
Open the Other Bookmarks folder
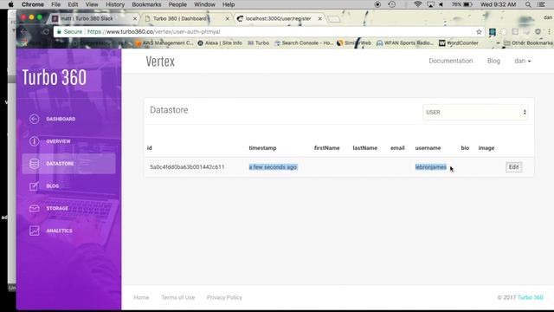pos(528,42)
